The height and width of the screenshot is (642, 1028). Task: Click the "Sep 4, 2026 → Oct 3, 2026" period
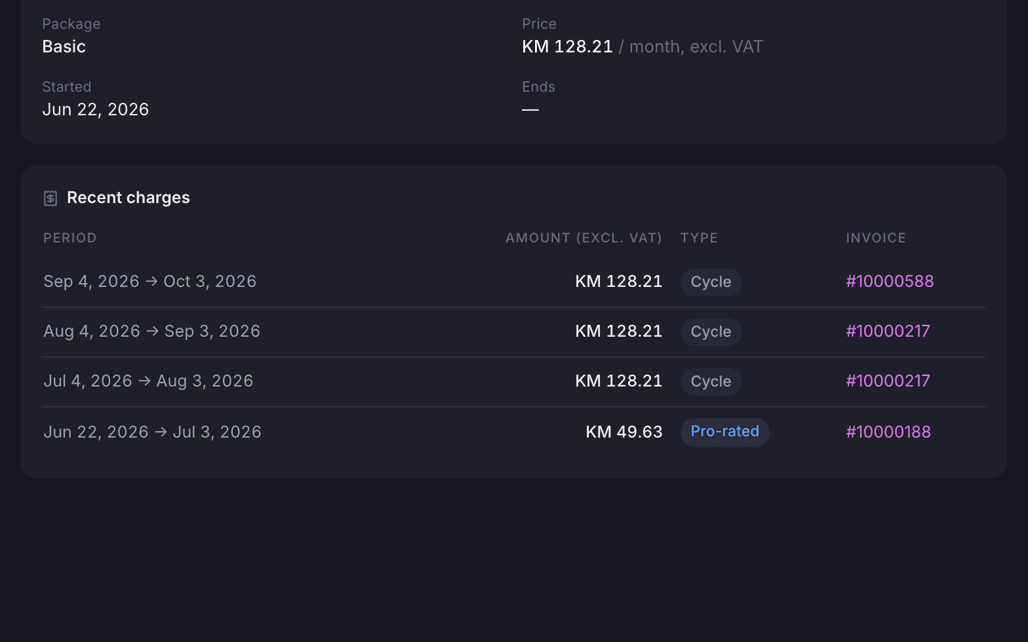point(150,281)
